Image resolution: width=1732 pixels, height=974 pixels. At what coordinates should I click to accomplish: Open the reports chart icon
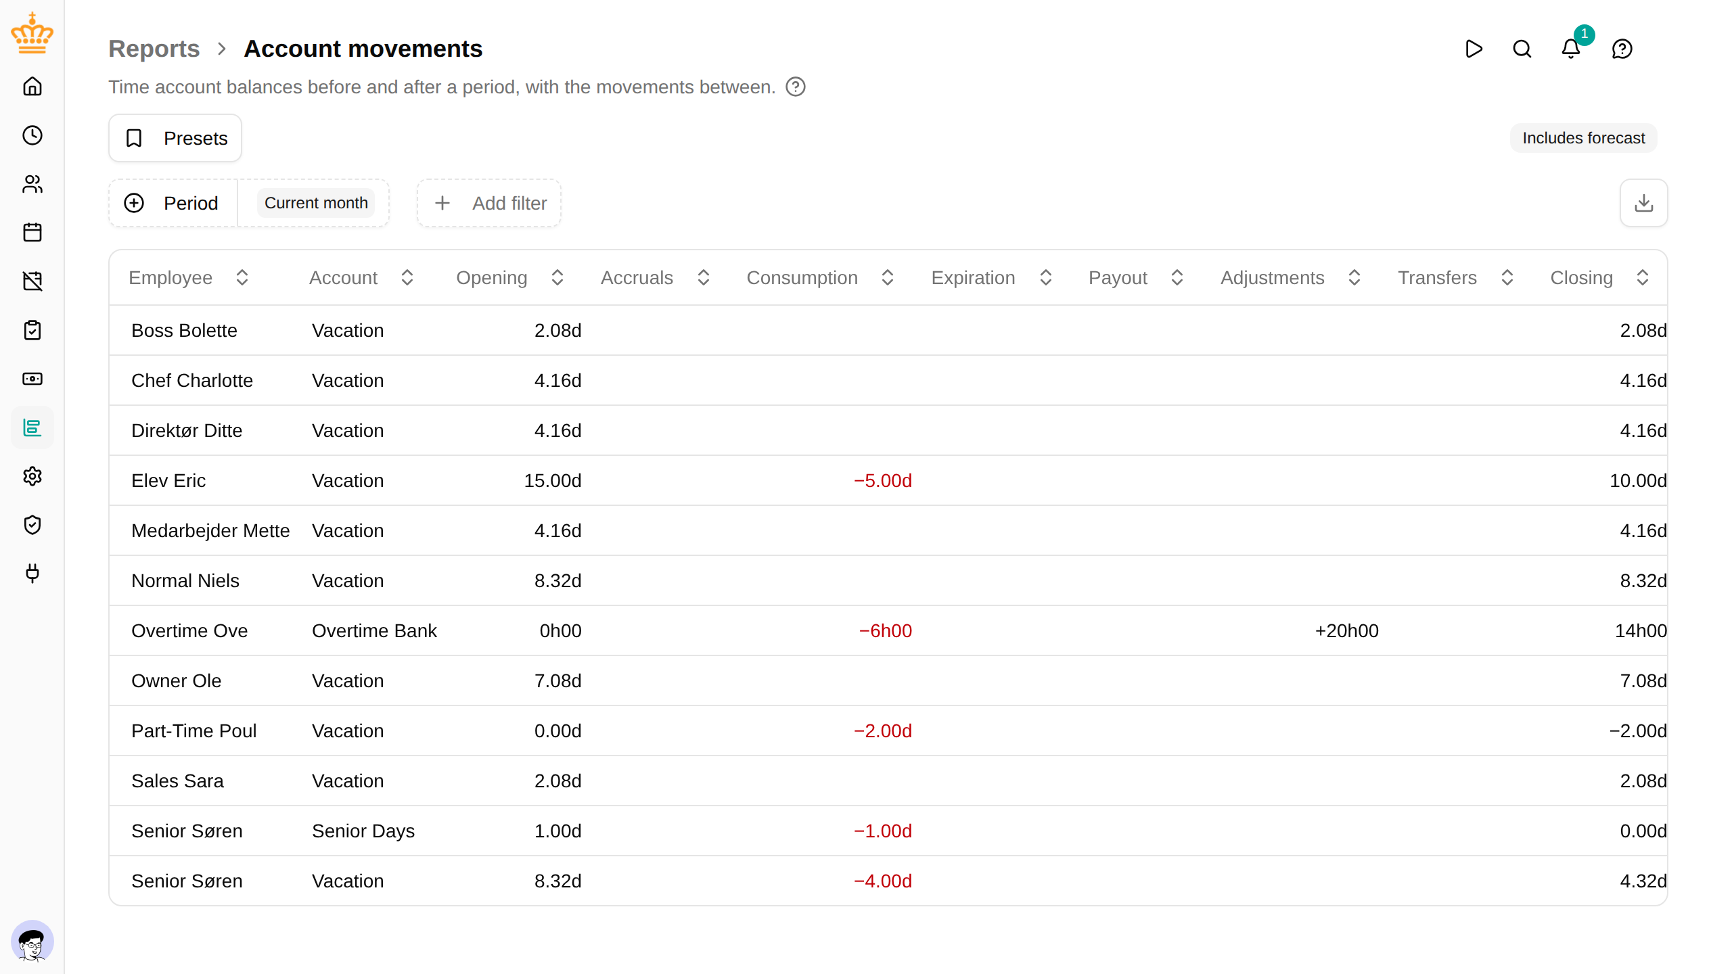[x=32, y=427]
